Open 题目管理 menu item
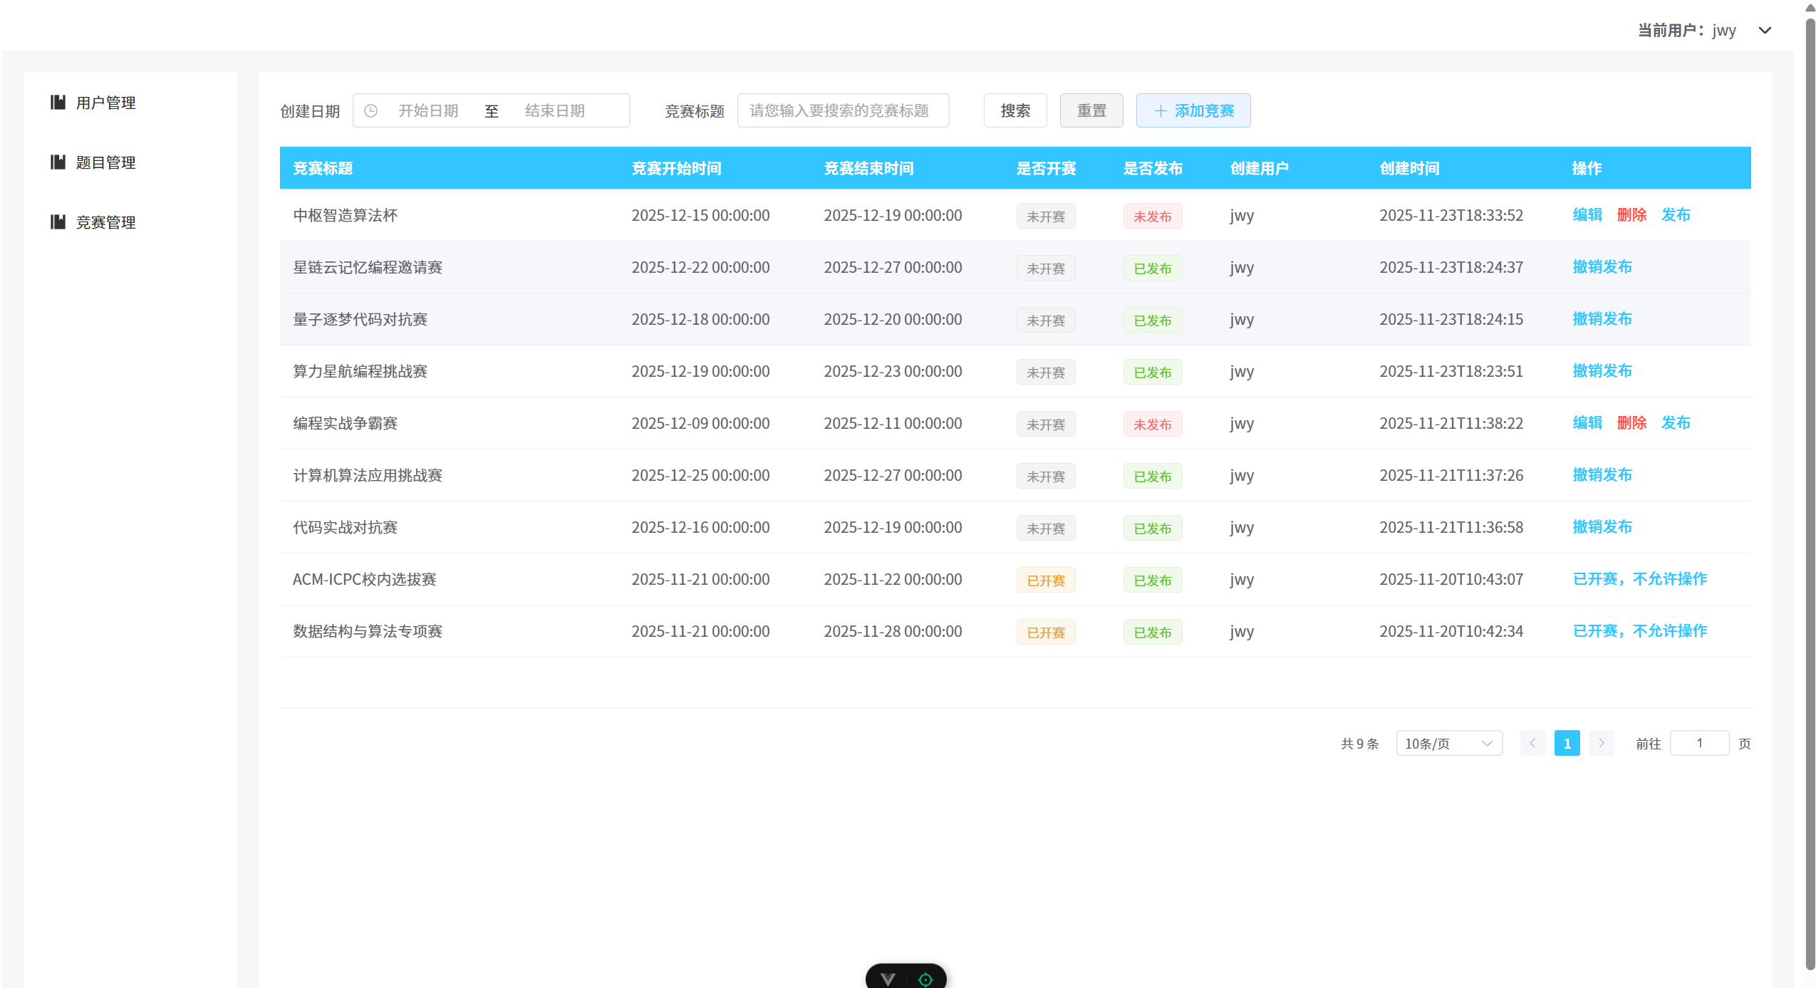The width and height of the screenshot is (1816, 988). pyautogui.click(x=105, y=162)
